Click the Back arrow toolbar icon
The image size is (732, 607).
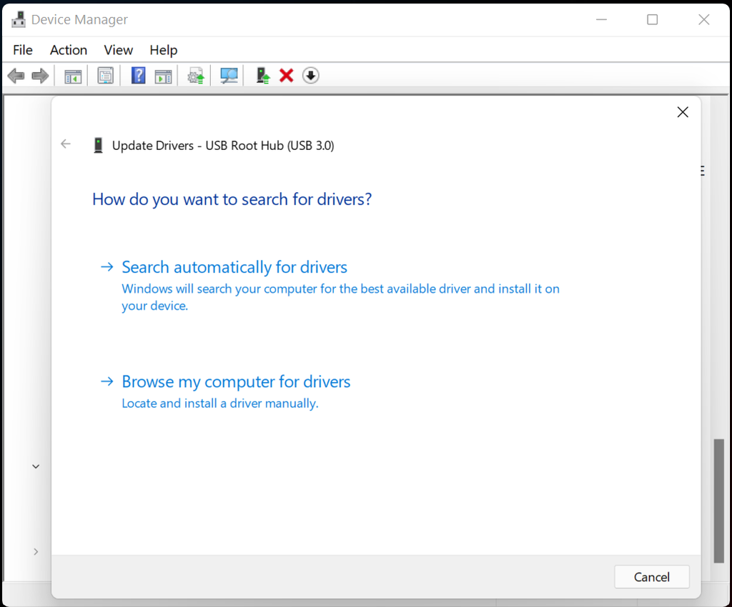16,76
